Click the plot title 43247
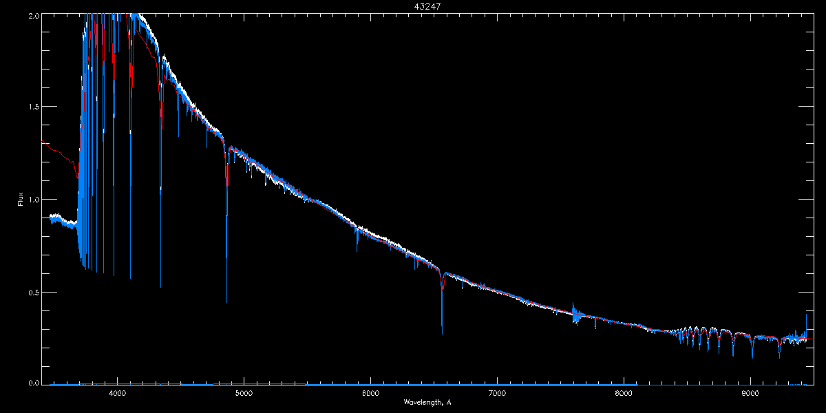This screenshot has height=413, width=826. (427, 6)
